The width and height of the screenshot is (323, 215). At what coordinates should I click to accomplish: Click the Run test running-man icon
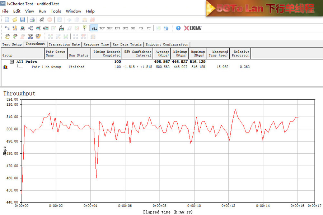(42, 20)
